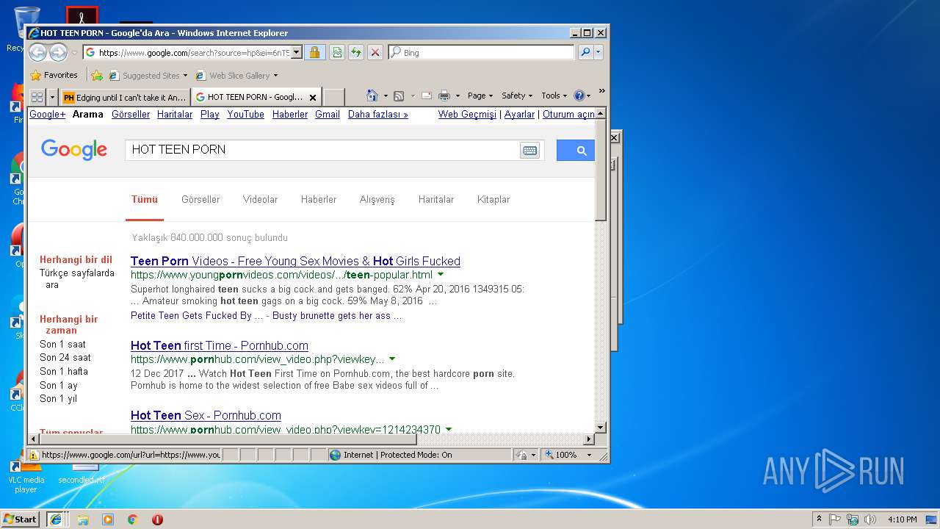Viewport: 940px width, 529px height.
Task: Switch to the Kitaplar results tab
Action: click(493, 199)
